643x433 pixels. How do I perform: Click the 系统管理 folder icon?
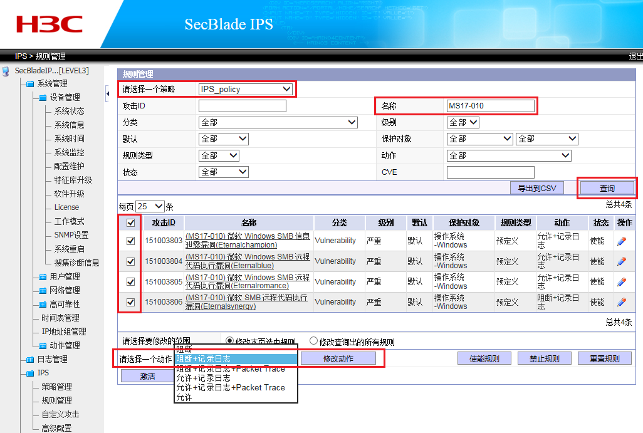[30, 84]
